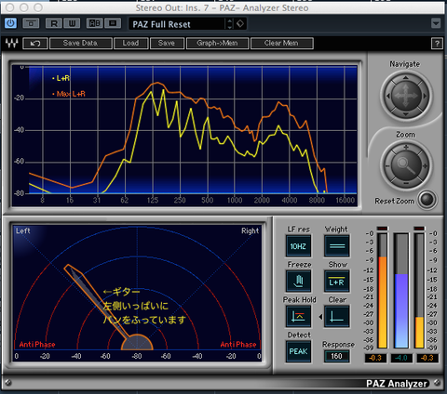
Task: Toggle the Freeze hand button
Action: [298, 282]
